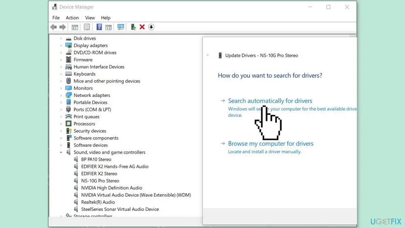Close the Device Manager window
405x228 pixels.
click(x=347, y=7)
